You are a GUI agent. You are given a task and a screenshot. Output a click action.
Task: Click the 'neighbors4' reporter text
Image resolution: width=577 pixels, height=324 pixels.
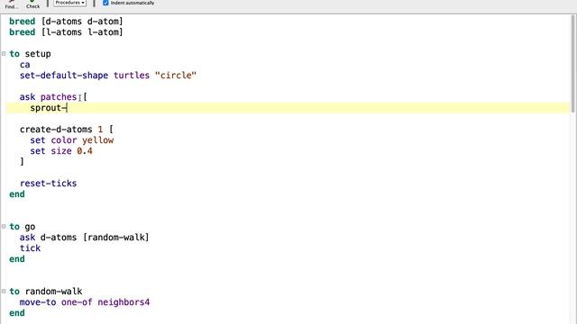click(x=124, y=302)
